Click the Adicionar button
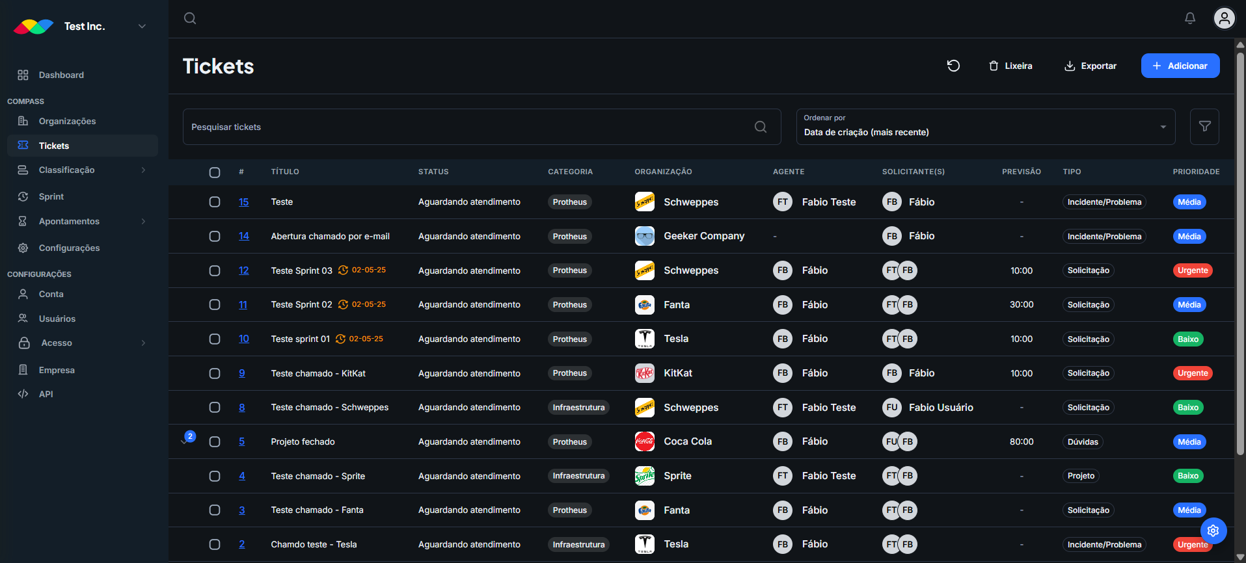Viewport: 1246px width, 563px height. pyautogui.click(x=1180, y=66)
